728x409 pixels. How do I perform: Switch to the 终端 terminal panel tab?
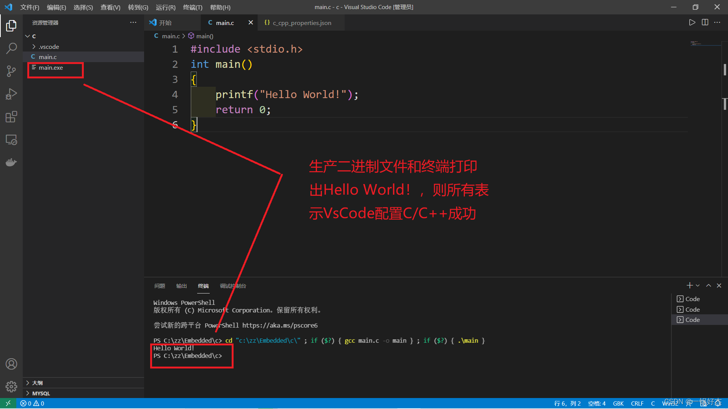tap(203, 286)
